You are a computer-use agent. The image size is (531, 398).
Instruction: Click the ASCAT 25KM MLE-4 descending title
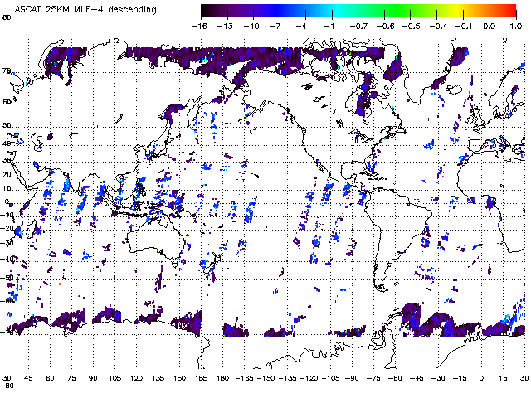click(85, 9)
